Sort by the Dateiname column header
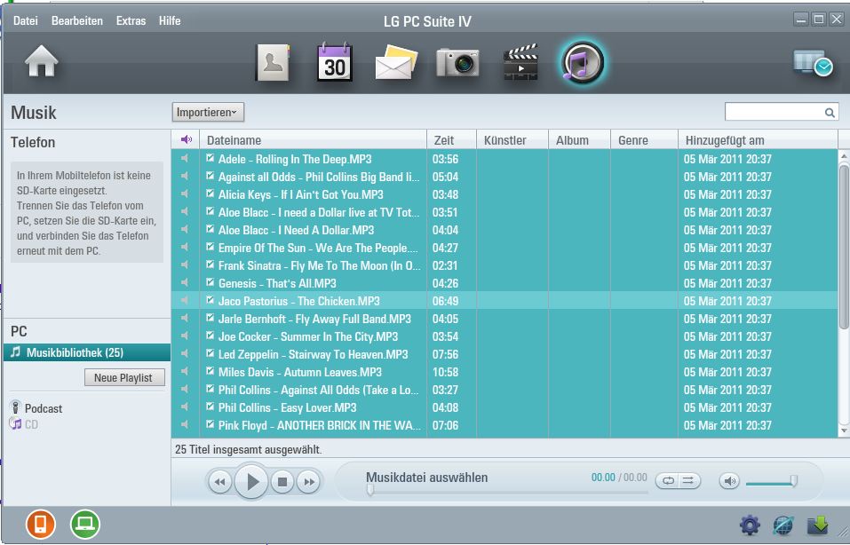850x545 pixels. (x=314, y=139)
